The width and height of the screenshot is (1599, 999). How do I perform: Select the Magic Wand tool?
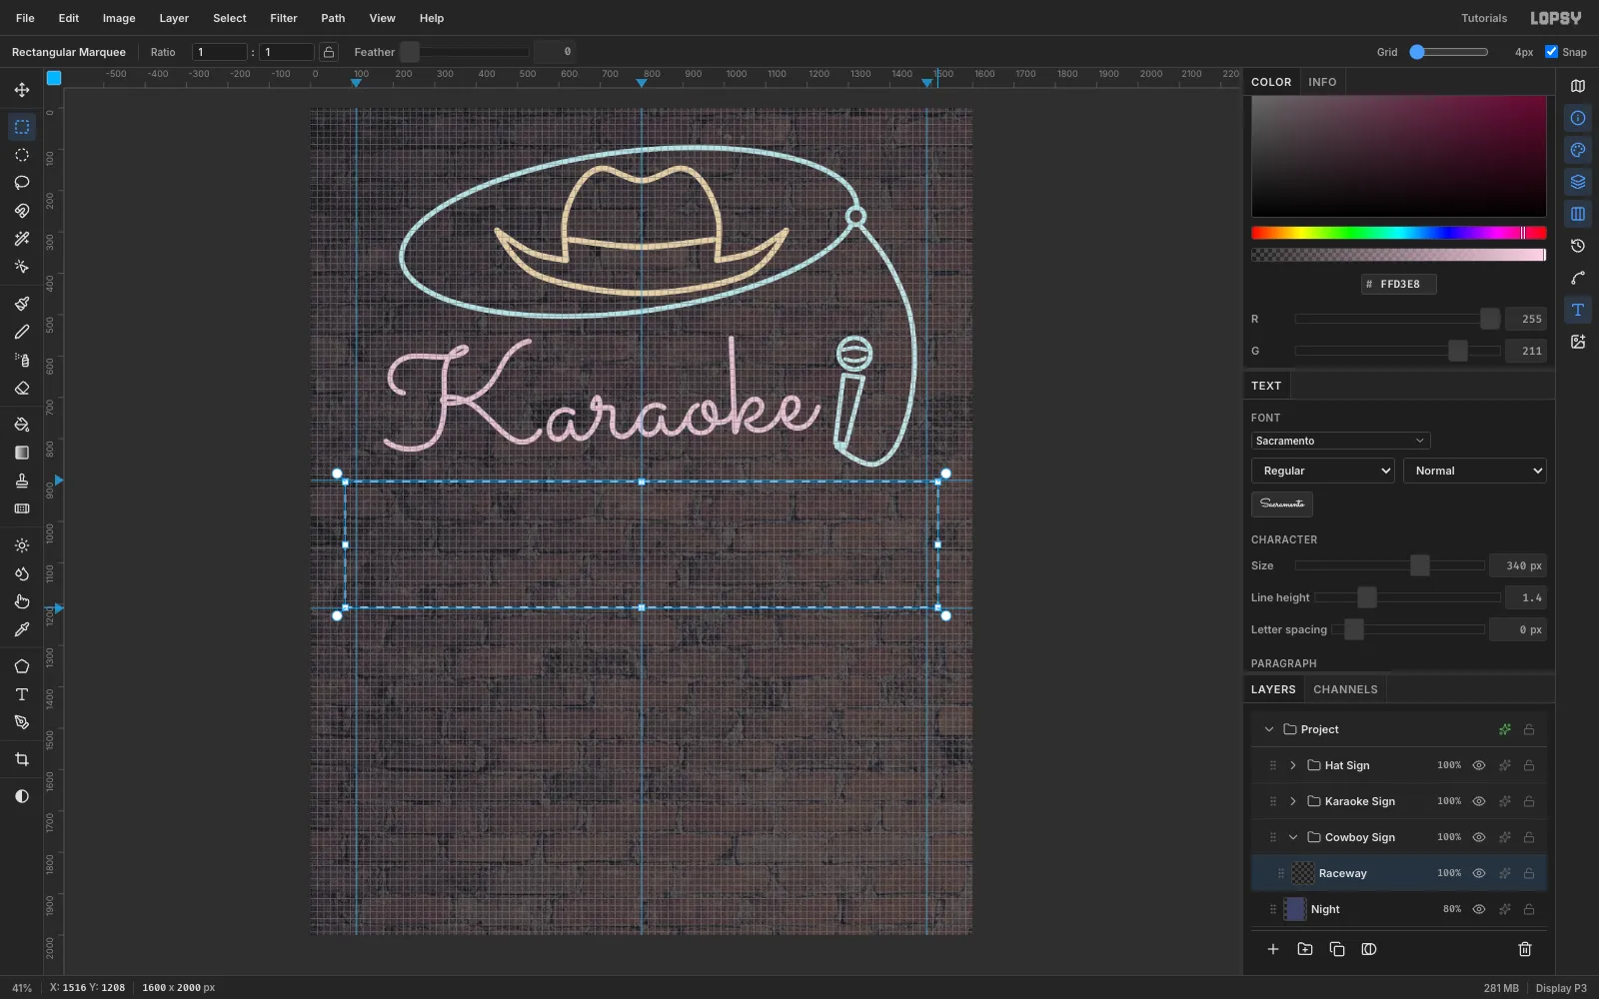[x=22, y=239]
